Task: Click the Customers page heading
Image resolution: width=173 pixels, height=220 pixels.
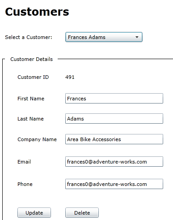Action: click(x=37, y=12)
